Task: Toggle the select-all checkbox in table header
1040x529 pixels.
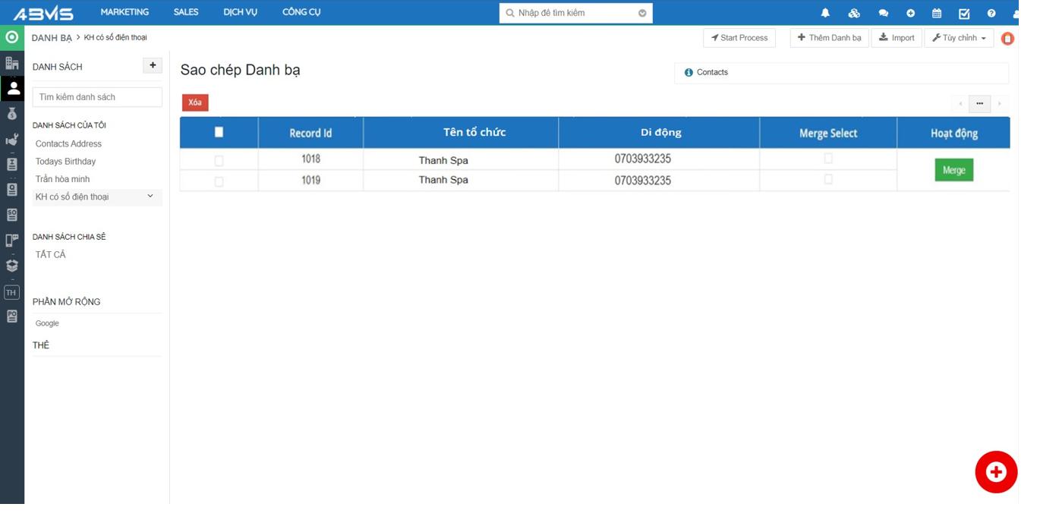Action: click(x=219, y=132)
